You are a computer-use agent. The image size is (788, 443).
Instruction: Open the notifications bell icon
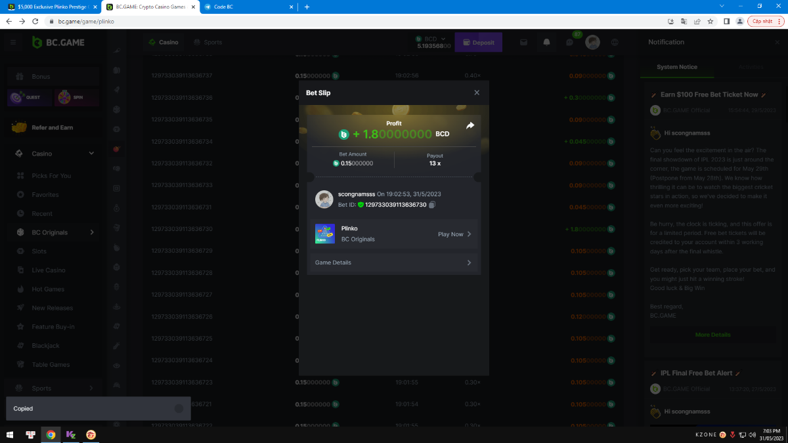pyautogui.click(x=546, y=42)
